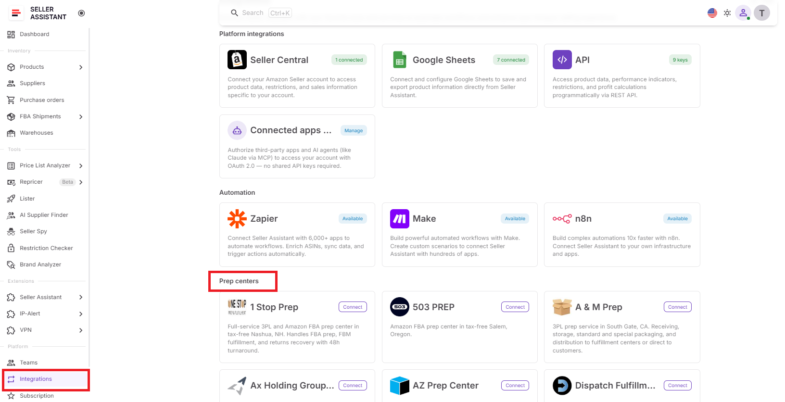Click the Suppliers people icon

pos(11,84)
